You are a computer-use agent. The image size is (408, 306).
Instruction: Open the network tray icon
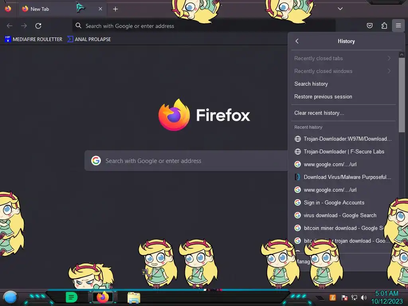[354, 297]
